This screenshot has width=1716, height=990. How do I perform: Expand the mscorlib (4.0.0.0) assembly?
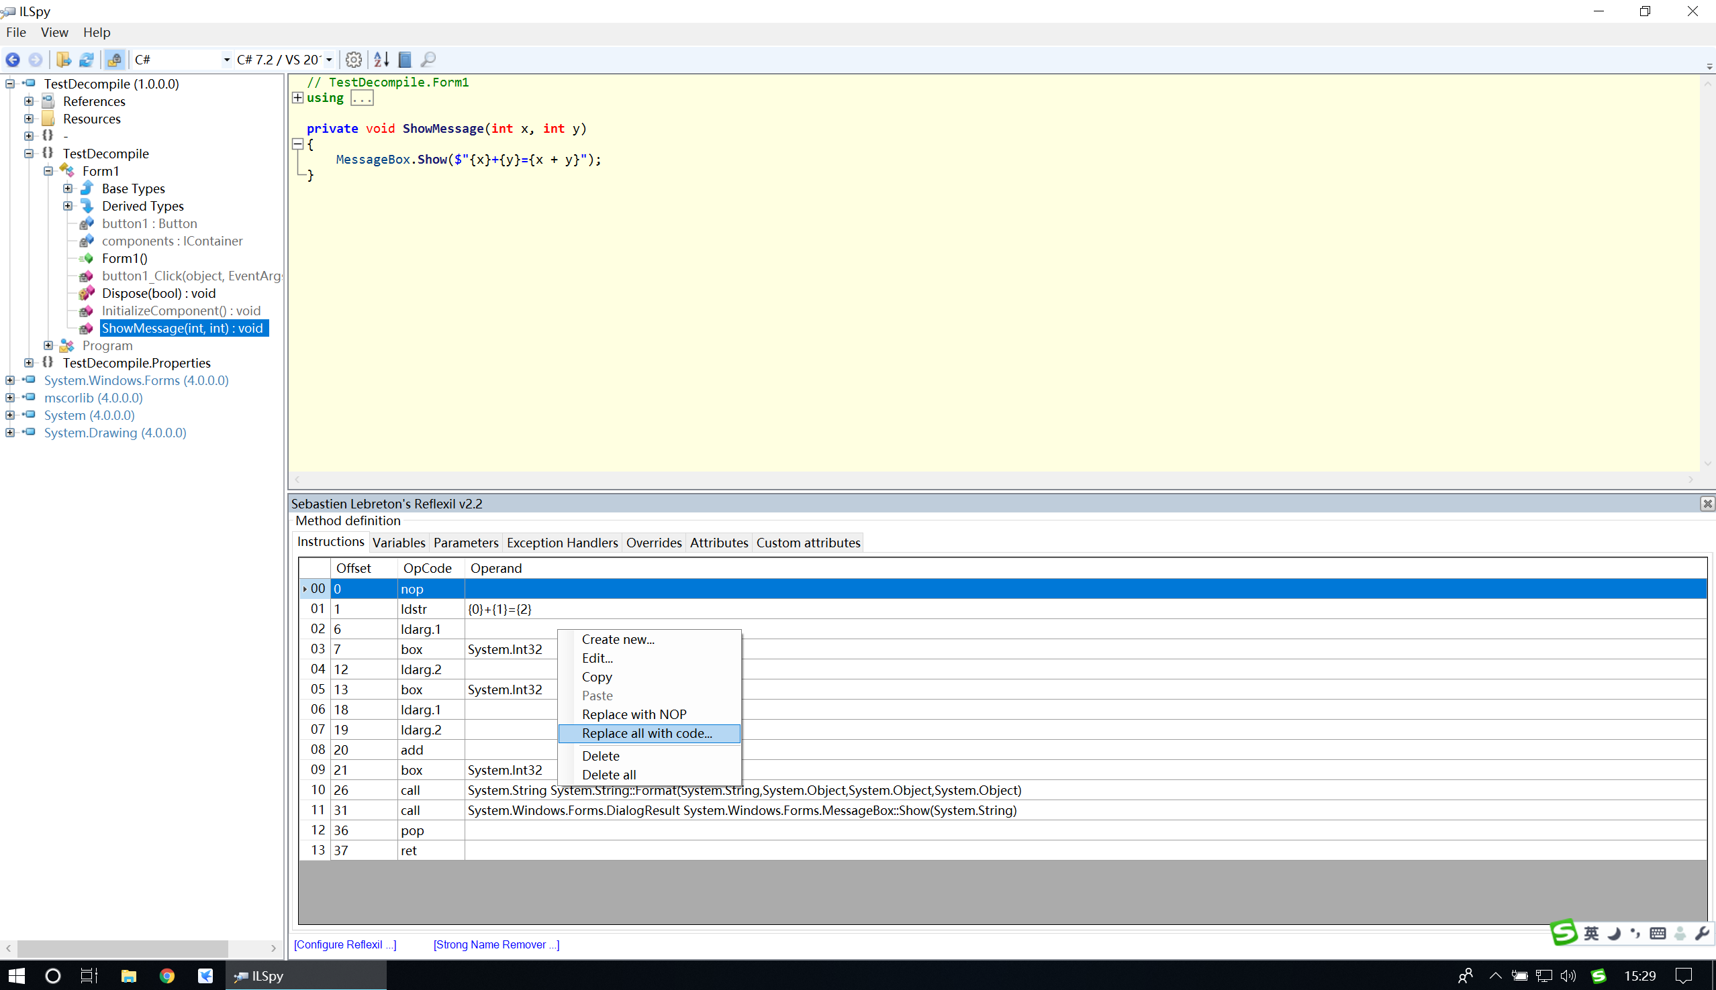coord(9,398)
